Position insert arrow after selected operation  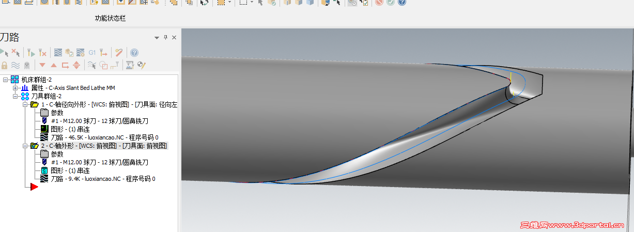(x=65, y=65)
